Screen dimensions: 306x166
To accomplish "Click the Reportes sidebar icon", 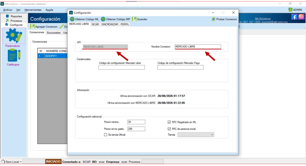I will [x=7, y=16].
